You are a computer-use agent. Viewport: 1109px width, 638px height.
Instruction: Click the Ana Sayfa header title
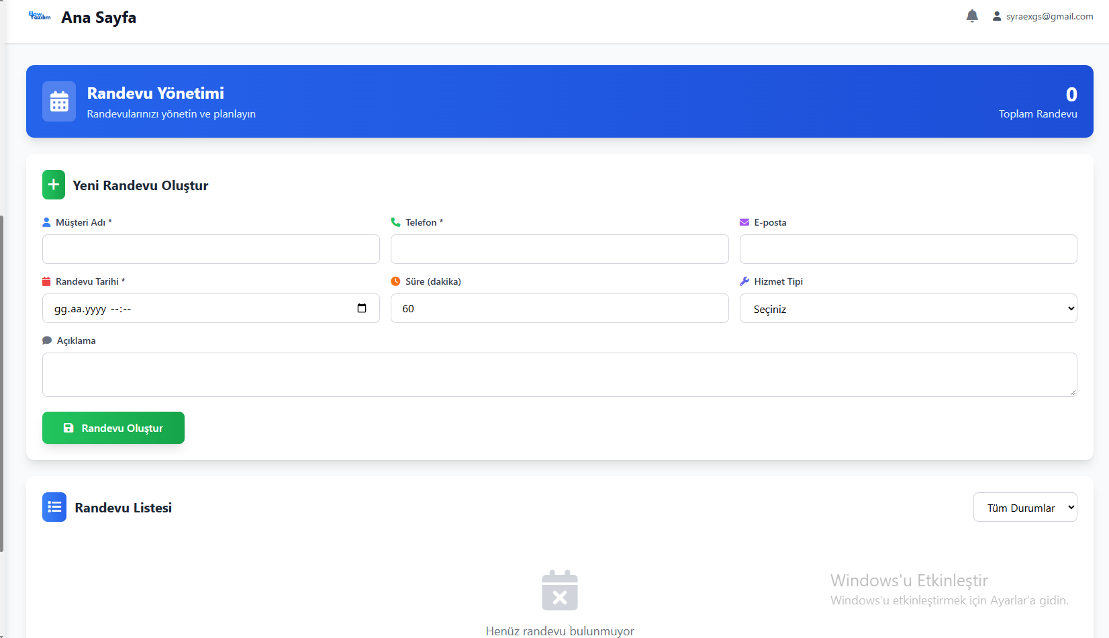[99, 17]
